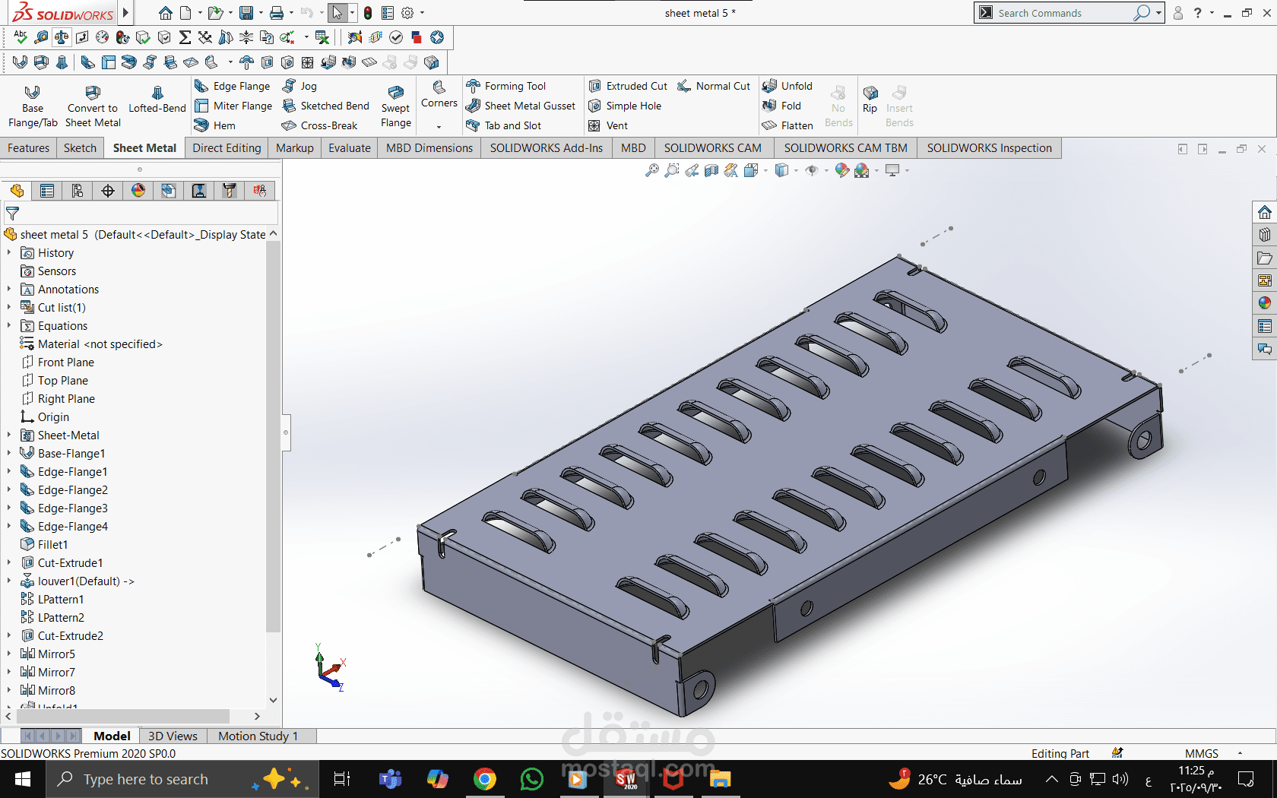Screen dimensions: 1277x798
Task: Open Google Chrome from taskbar
Action: click(x=484, y=779)
